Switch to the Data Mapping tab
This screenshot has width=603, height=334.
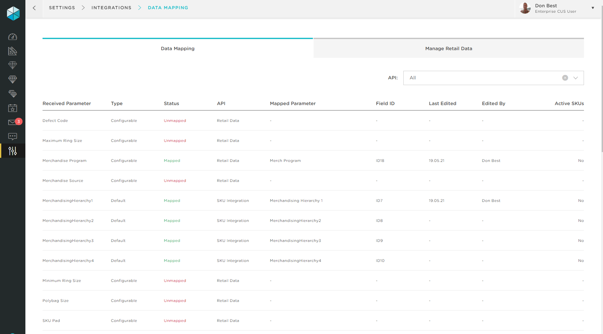tap(178, 48)
